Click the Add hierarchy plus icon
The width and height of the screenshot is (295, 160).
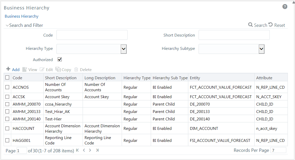tap(8, 69)
